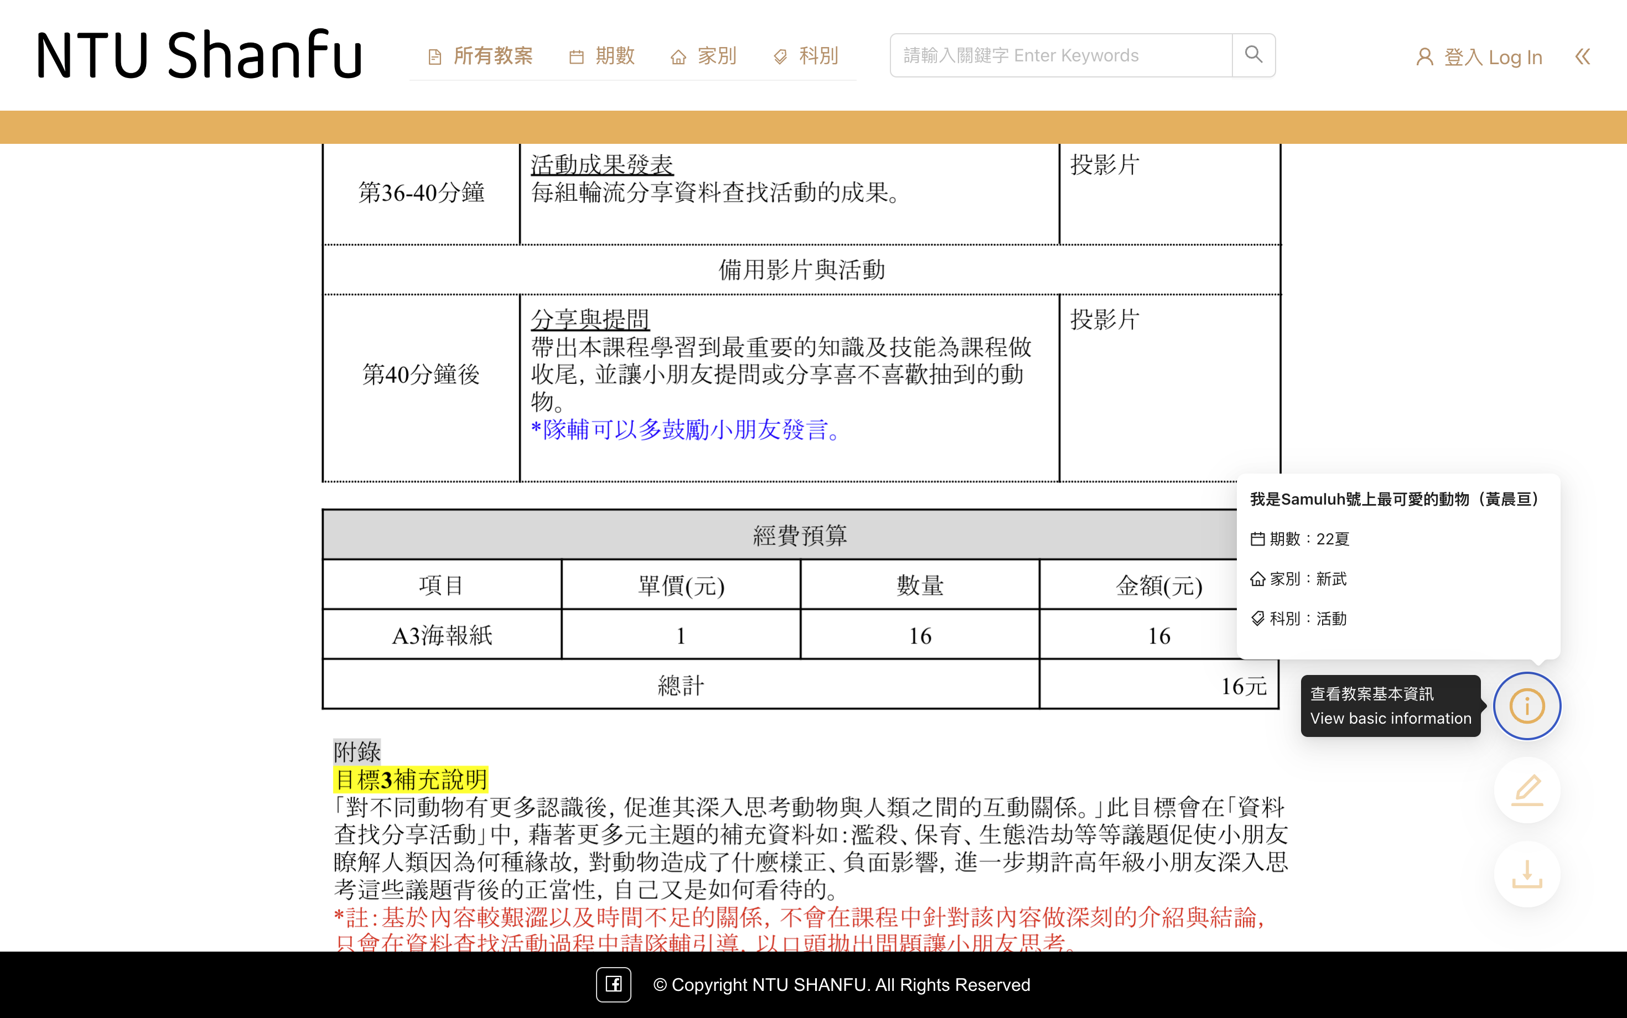Click the NTU Shanfu logo
Image resolution: width=1627 pixels, height=1018 pixels.
point(199,55)
